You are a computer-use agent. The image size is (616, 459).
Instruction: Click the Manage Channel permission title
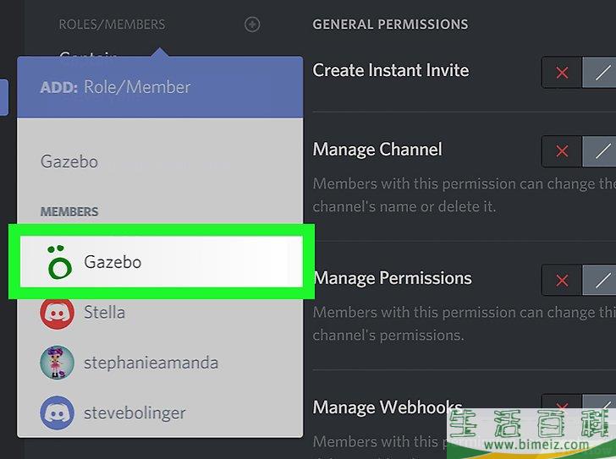click(x=377, y=150)
